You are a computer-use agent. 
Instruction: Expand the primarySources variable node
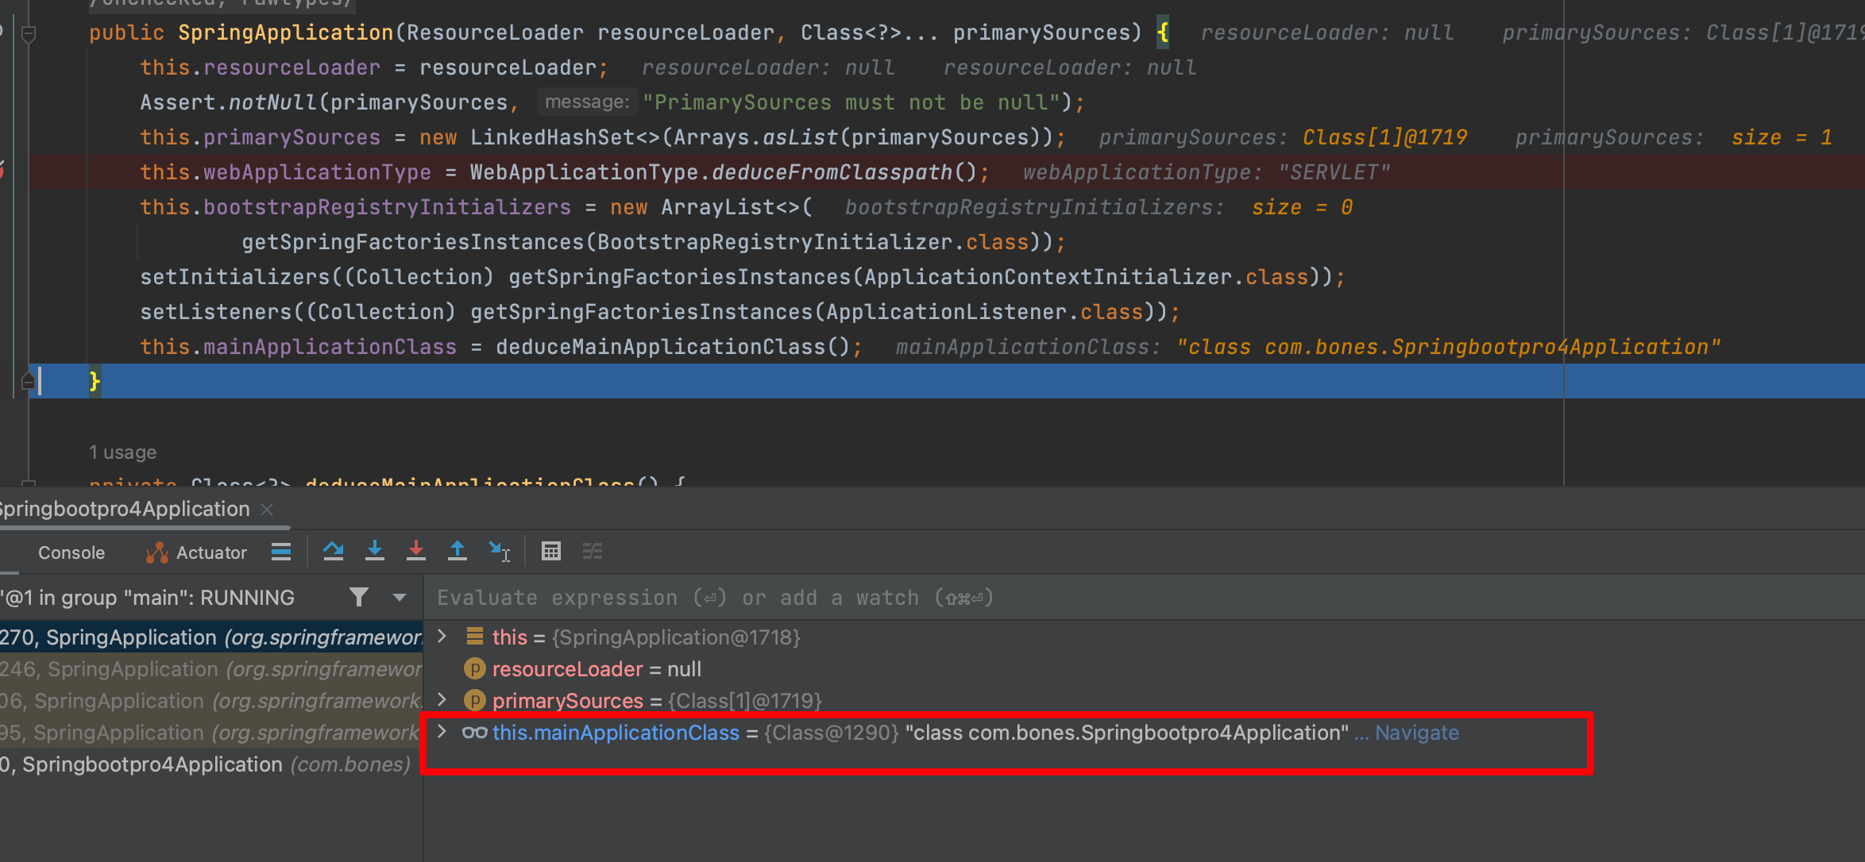(x=442, y=700)
